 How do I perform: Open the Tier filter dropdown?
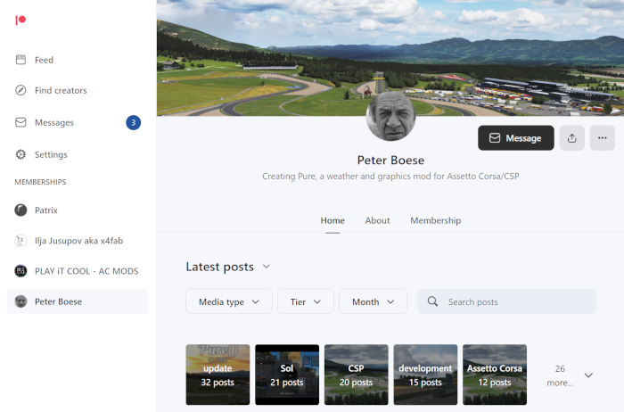click(305, 301)
